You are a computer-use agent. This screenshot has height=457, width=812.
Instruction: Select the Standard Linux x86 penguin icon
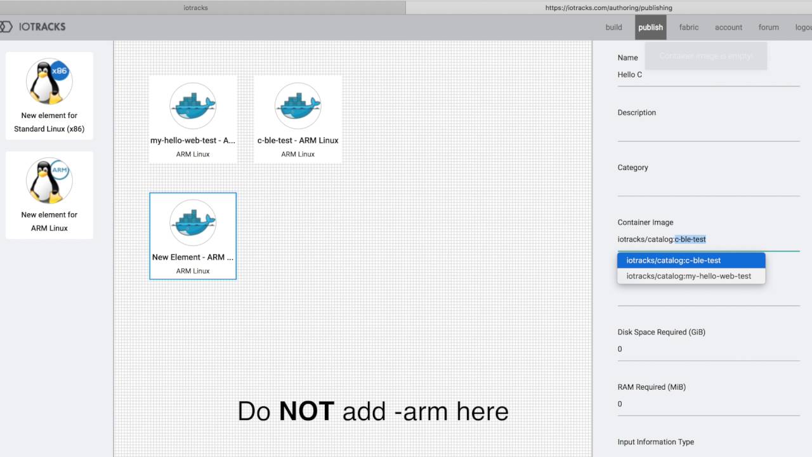(49, 83)
